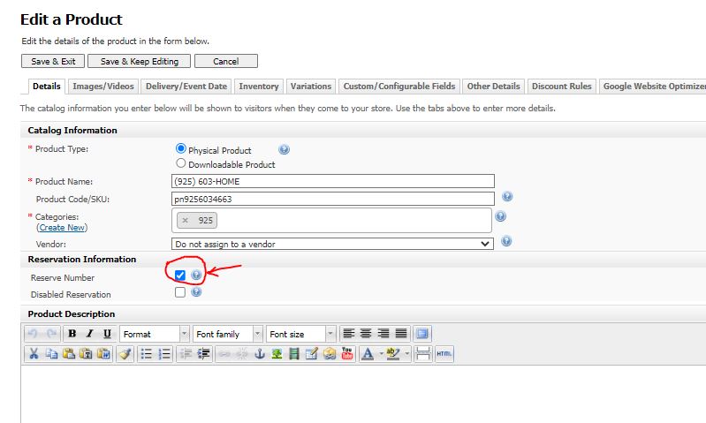Click the insert link chain icon

click(x=224, y=354)
